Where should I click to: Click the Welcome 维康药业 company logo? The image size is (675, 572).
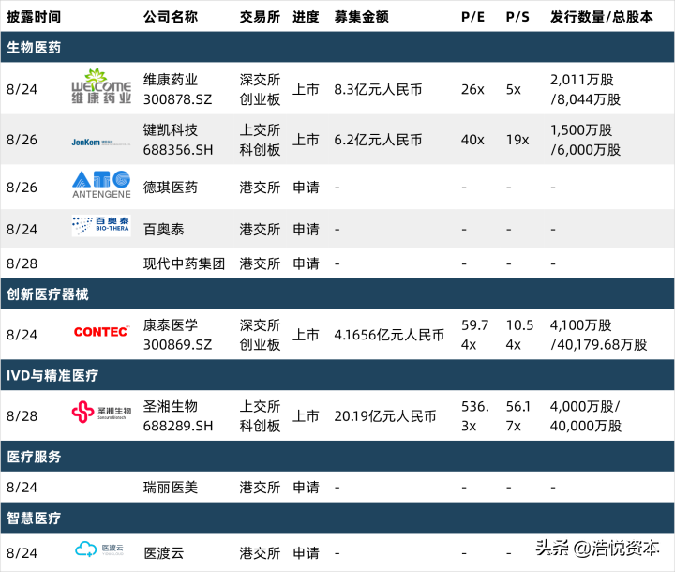[101, 86]
